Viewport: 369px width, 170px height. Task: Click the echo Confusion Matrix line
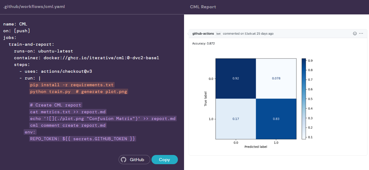[103, 118]
